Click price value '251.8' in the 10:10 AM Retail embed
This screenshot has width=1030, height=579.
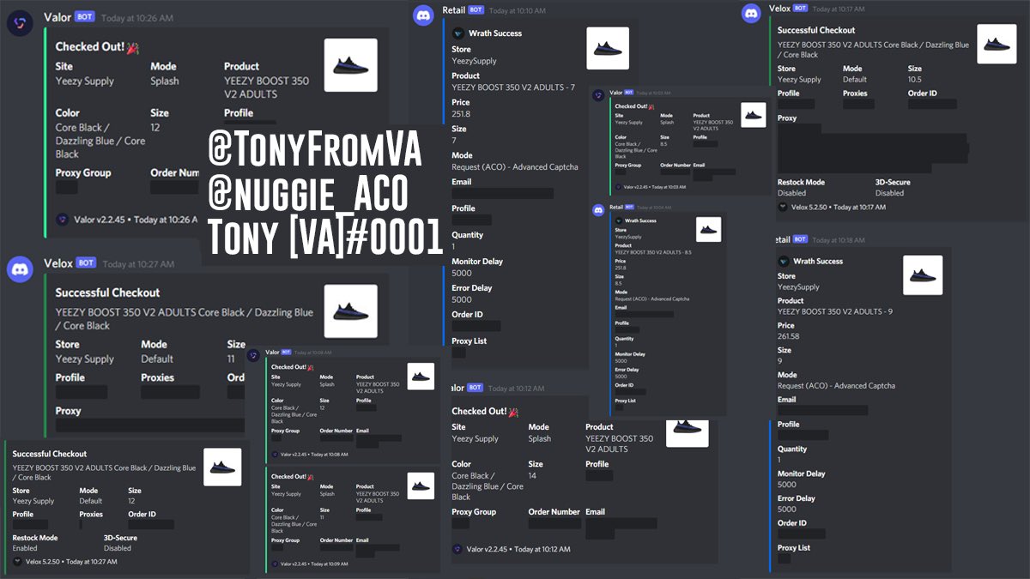[x=461, y=113]
